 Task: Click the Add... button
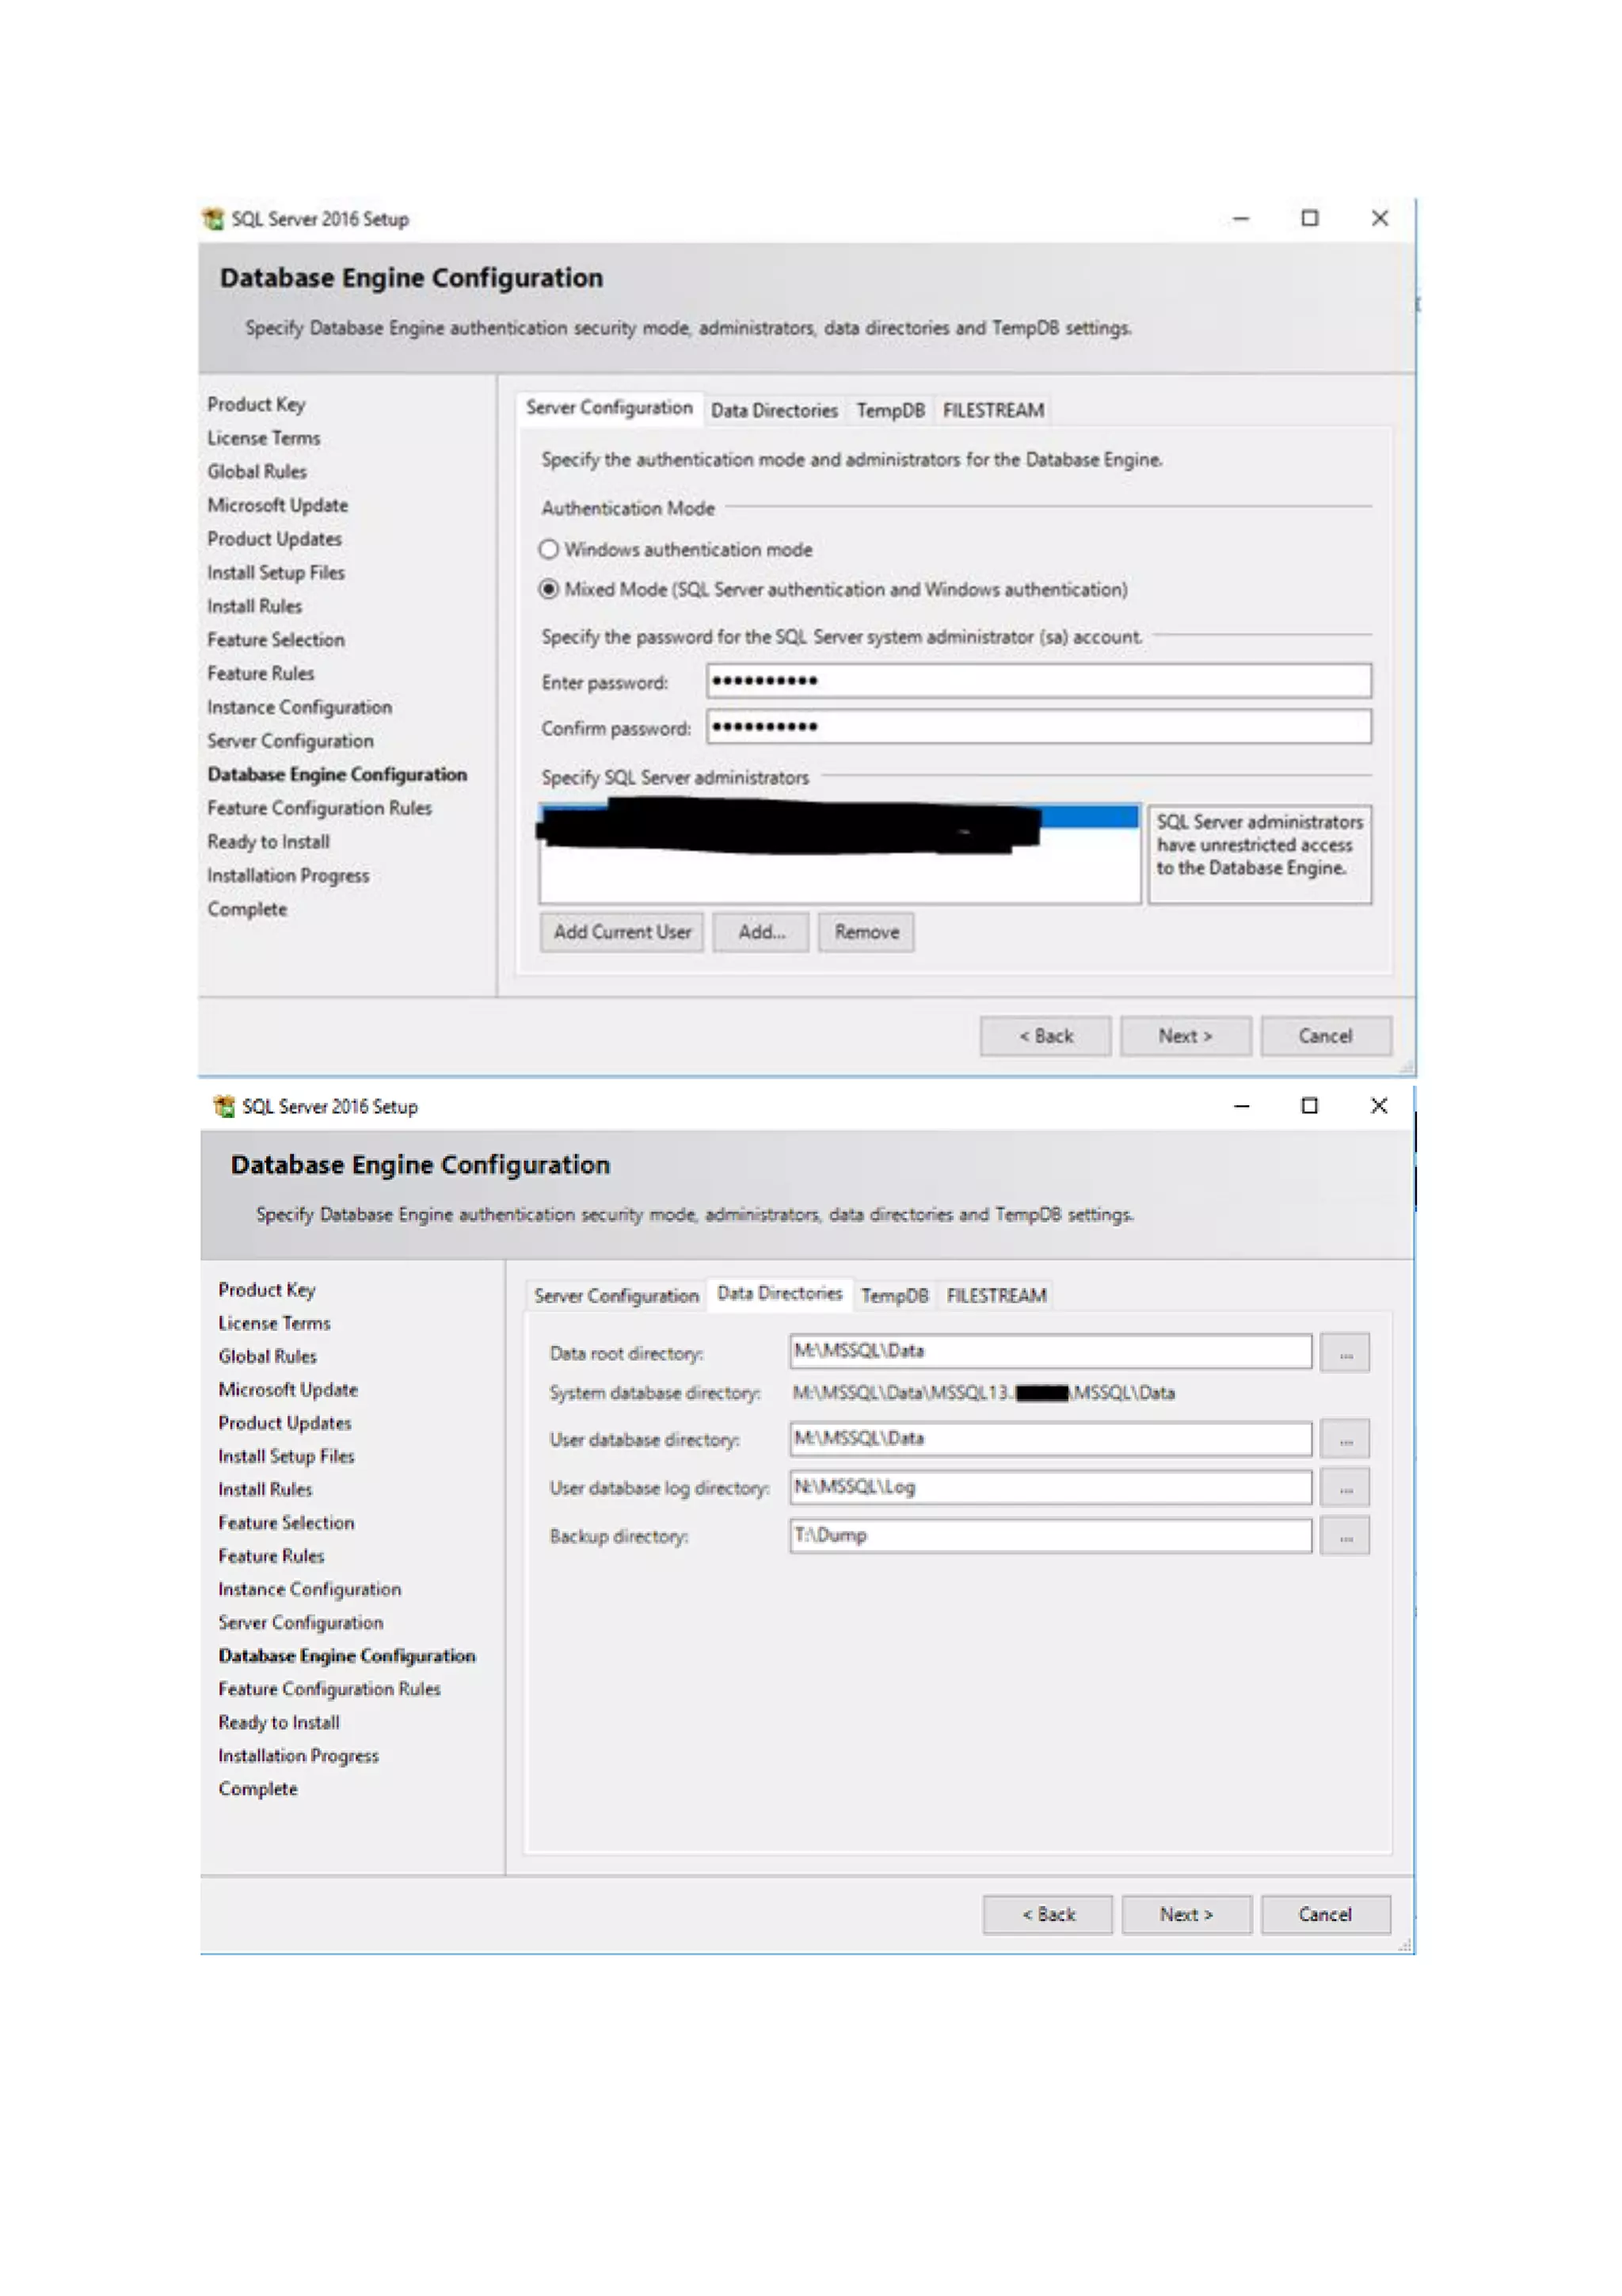tap(760, 932)
